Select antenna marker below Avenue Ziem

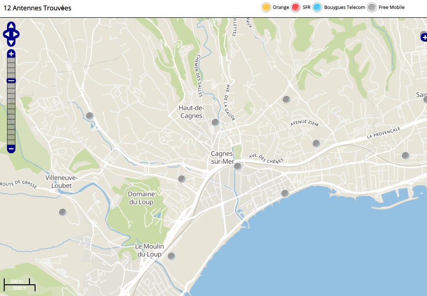point(316,144)
